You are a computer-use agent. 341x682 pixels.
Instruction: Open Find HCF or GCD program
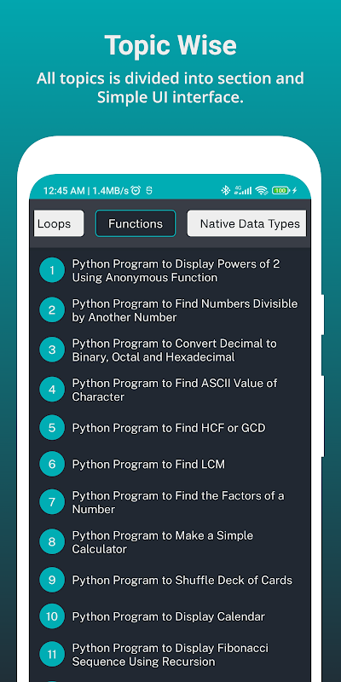(170, 428)
